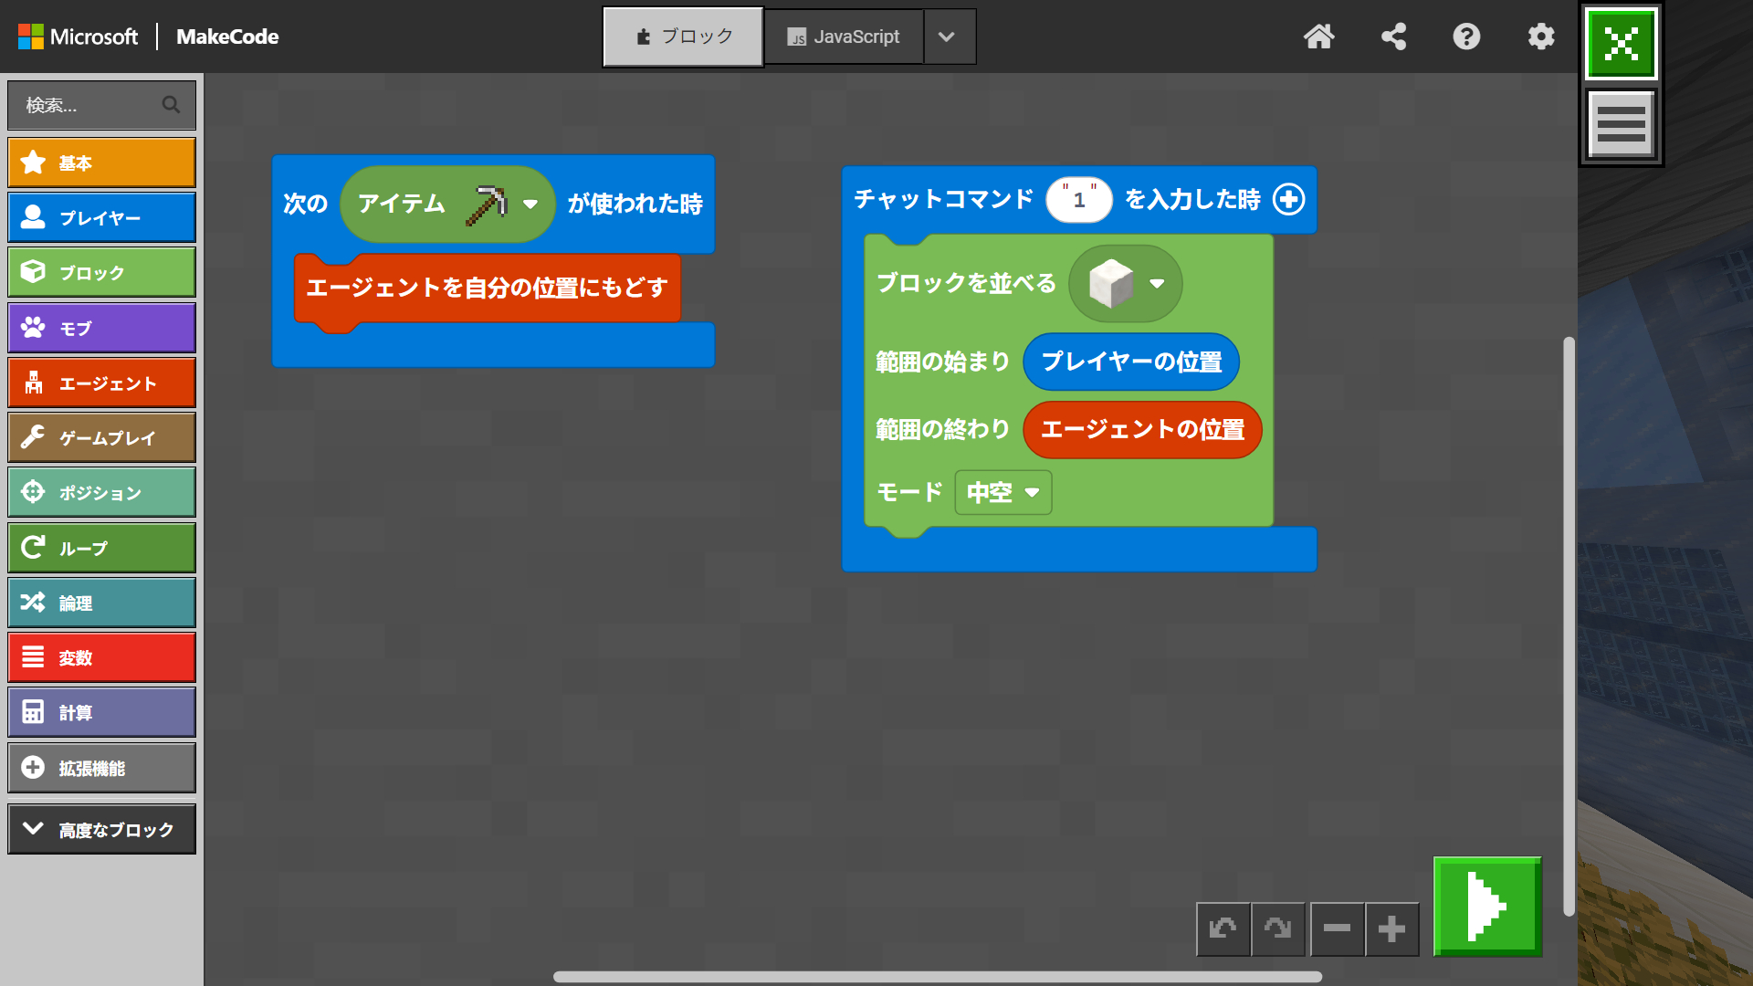Screen dimensions: 1753x986
Task: Undo the last change
Action: pyautogui.click(x=1223, y=929)
